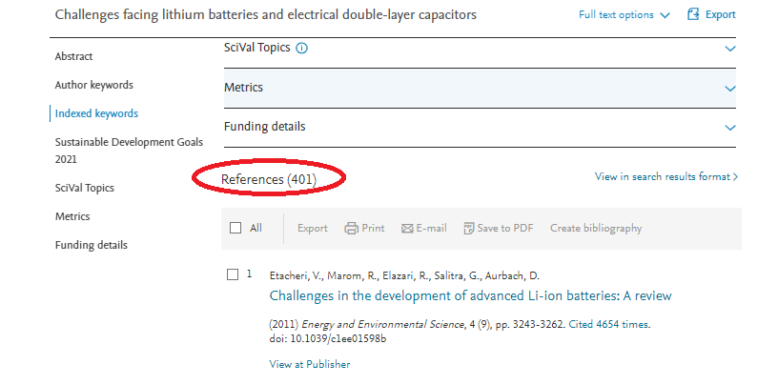Open the Challenges in Li-ion batteries article
778x385 pixels.
tap(470, 295)
